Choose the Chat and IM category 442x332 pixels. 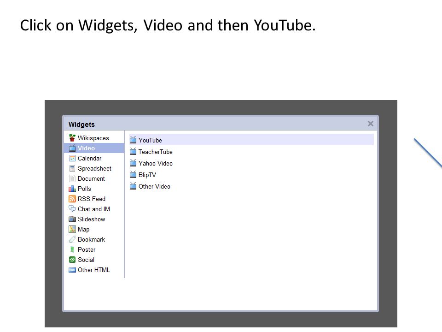tap(94, 209)
